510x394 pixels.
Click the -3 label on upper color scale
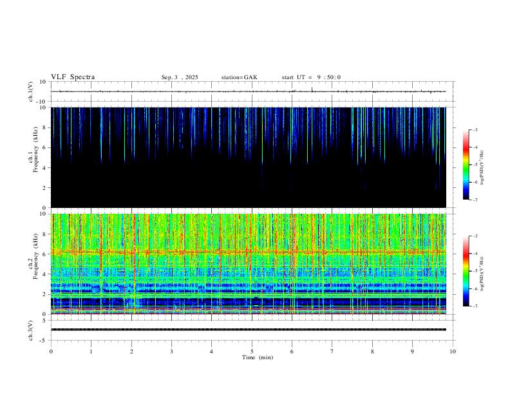[475, 129]
